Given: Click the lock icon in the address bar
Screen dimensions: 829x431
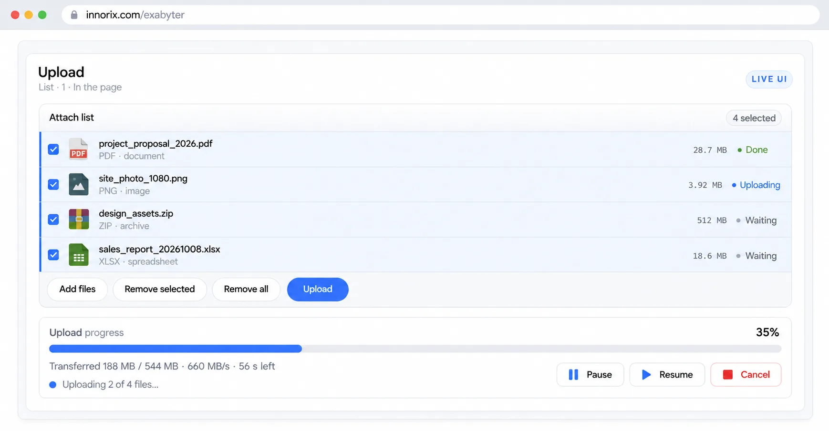Looking at the screenshot, I should (x=74, y=15).
